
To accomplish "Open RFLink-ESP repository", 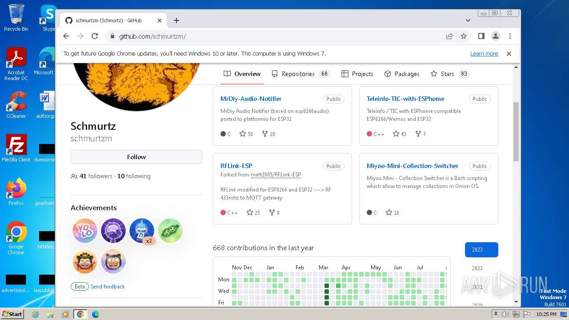I will coord(236,166).
